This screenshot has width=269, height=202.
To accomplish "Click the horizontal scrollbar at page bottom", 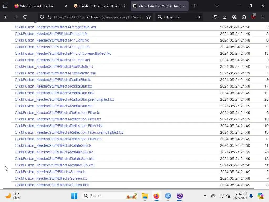I will (128, 188).
